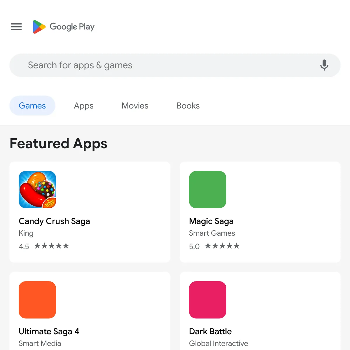Click the Magic Saga five-star rating
The height and width of the screenshot is (350, 350).
click(222, 246)
